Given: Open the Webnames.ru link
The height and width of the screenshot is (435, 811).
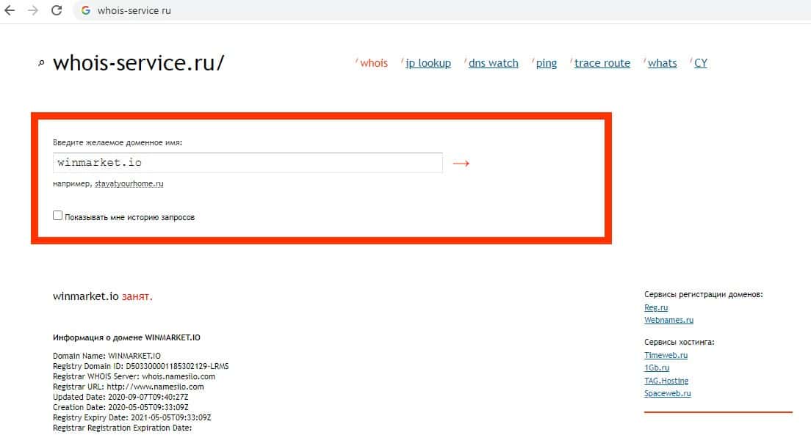Looking at the screenshot, I should point(668,320).
